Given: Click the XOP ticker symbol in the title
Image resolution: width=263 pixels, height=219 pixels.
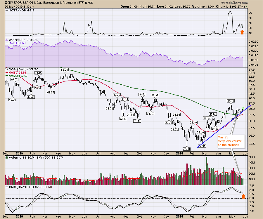Looking at the screenshot, I should 8,3.
